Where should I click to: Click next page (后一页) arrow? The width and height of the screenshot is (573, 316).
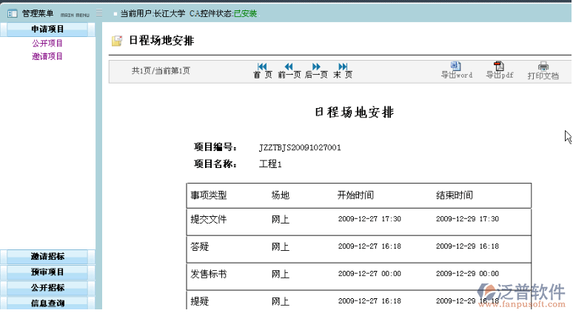(316, 67)
